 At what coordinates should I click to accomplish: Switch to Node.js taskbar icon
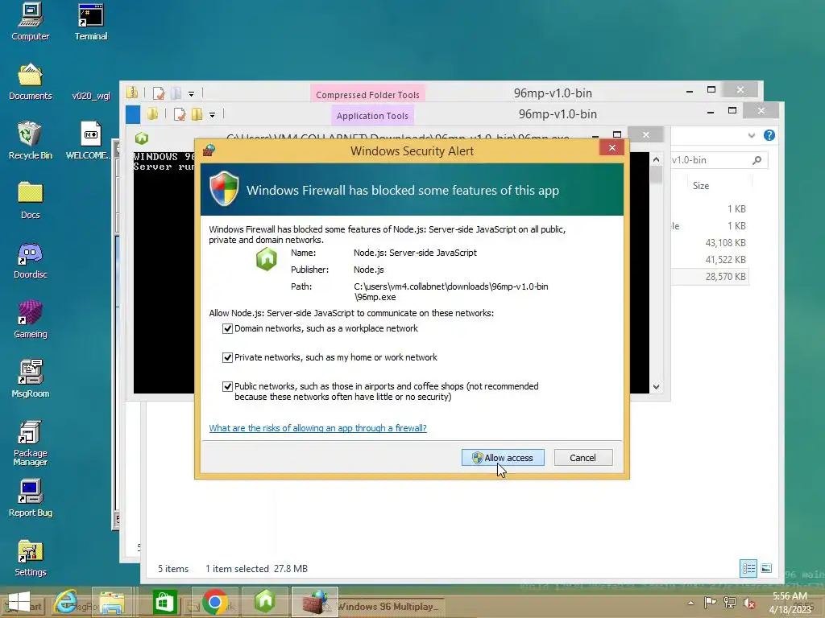pyautogui.click(x=265, y=602)
